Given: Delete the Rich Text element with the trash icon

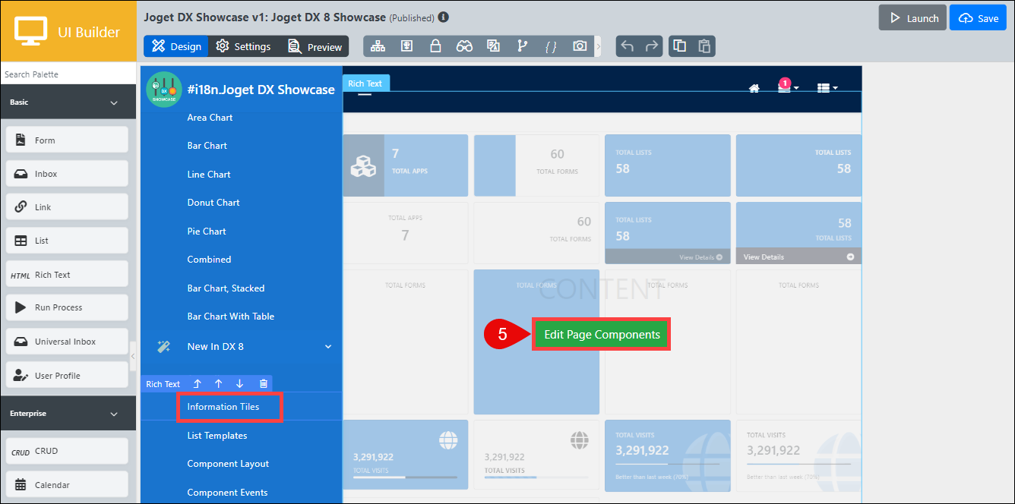Looking at the screenshot, I should [x=263, y=384].
